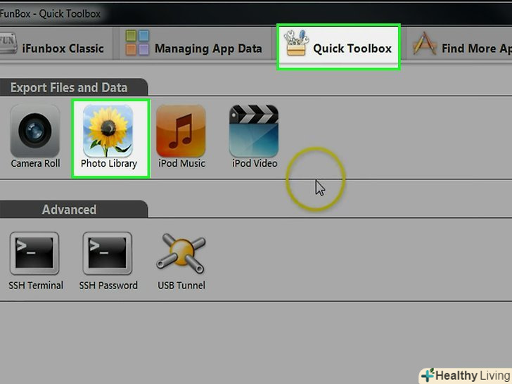512x384 pixels.
Task: Select the Quick Toolbox tab
Action: click(338, 46)
